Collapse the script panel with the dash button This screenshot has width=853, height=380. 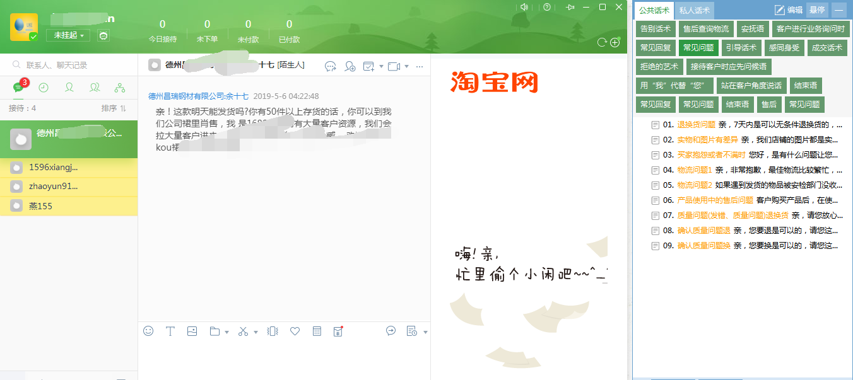(x=839, y=10)
